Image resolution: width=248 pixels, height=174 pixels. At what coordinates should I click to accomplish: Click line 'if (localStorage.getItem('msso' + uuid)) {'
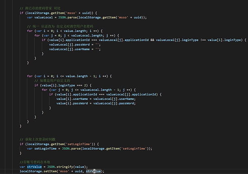click(x=58, y=13)
